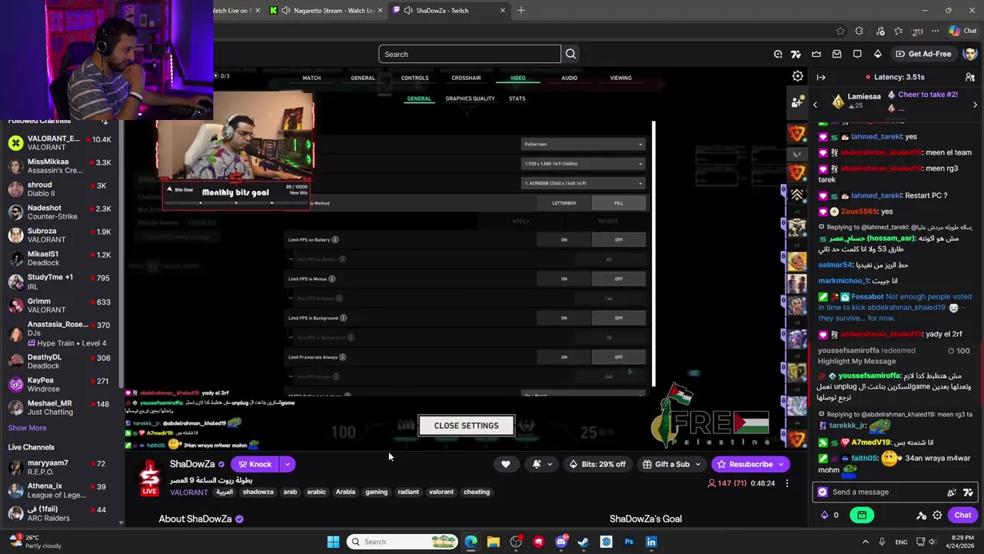Set Limit FPS in Menus to OFF
The height and width of the screenshot is (554, 984).
tap(619, 279)
